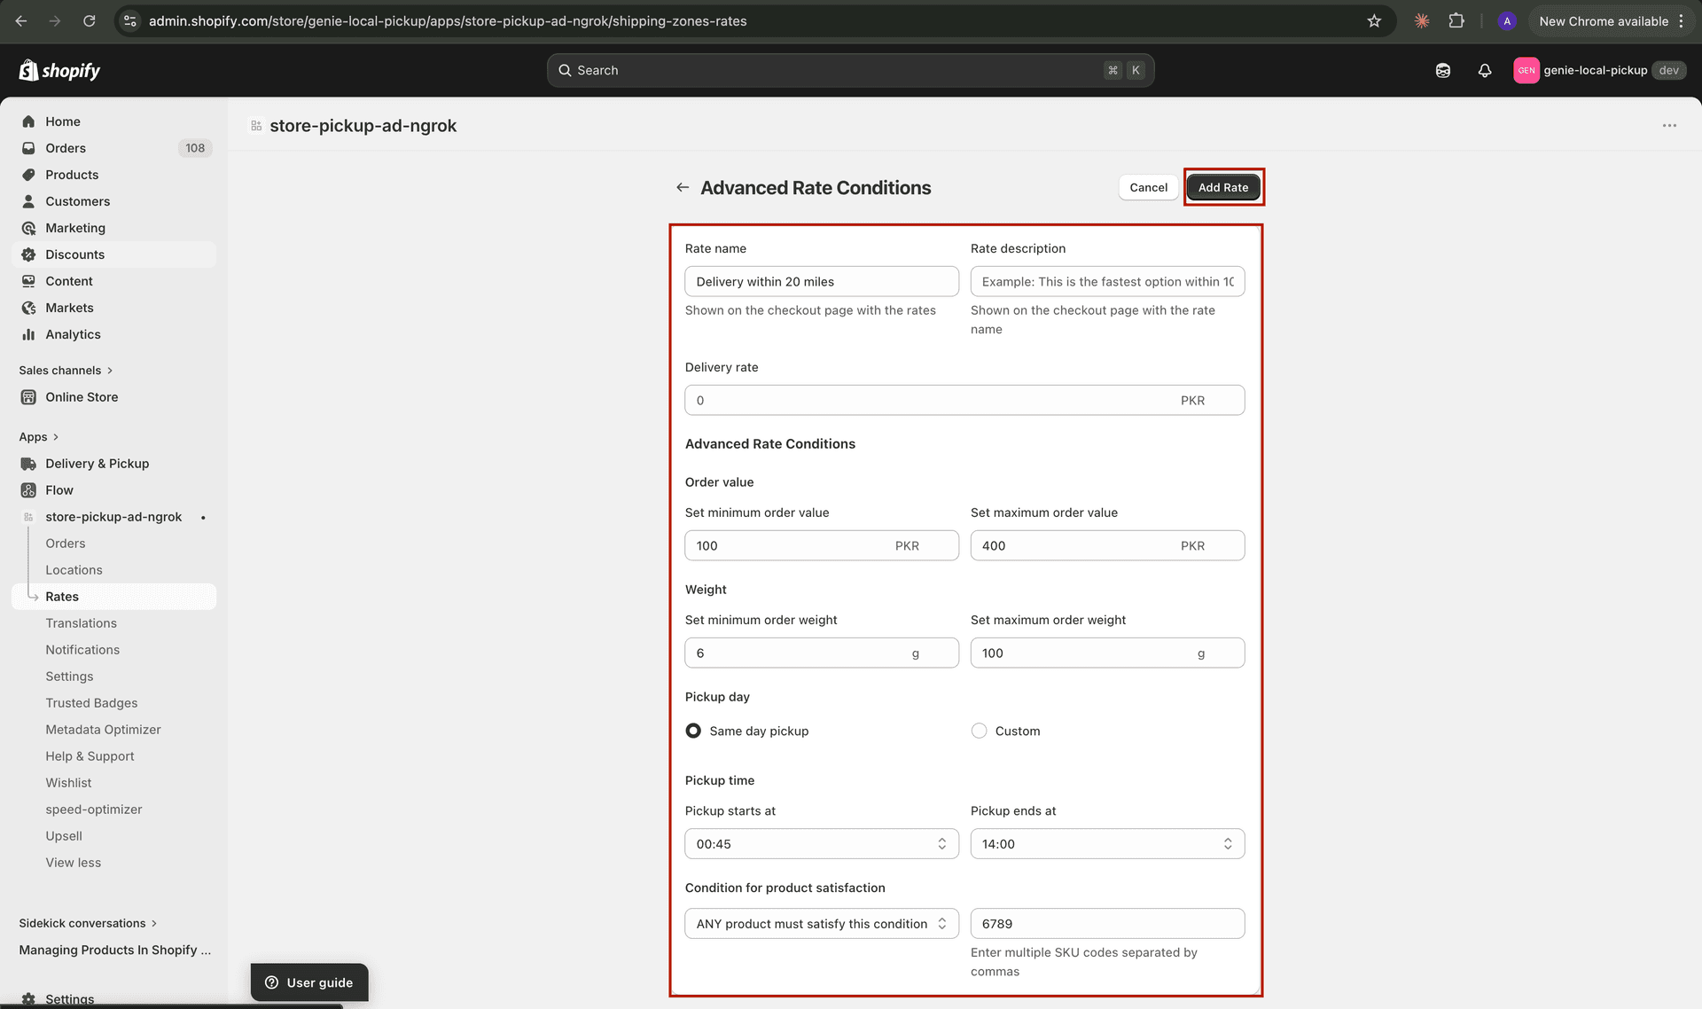Screen dimensions: 1702x1009
Task: Bookmark this page with star icon
Action: click(1374, 20)
